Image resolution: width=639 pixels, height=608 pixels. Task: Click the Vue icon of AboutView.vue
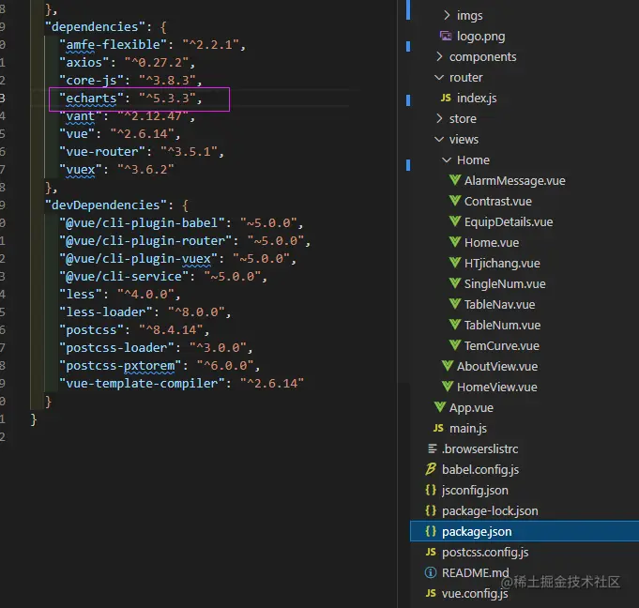click(x=448, y=366)
